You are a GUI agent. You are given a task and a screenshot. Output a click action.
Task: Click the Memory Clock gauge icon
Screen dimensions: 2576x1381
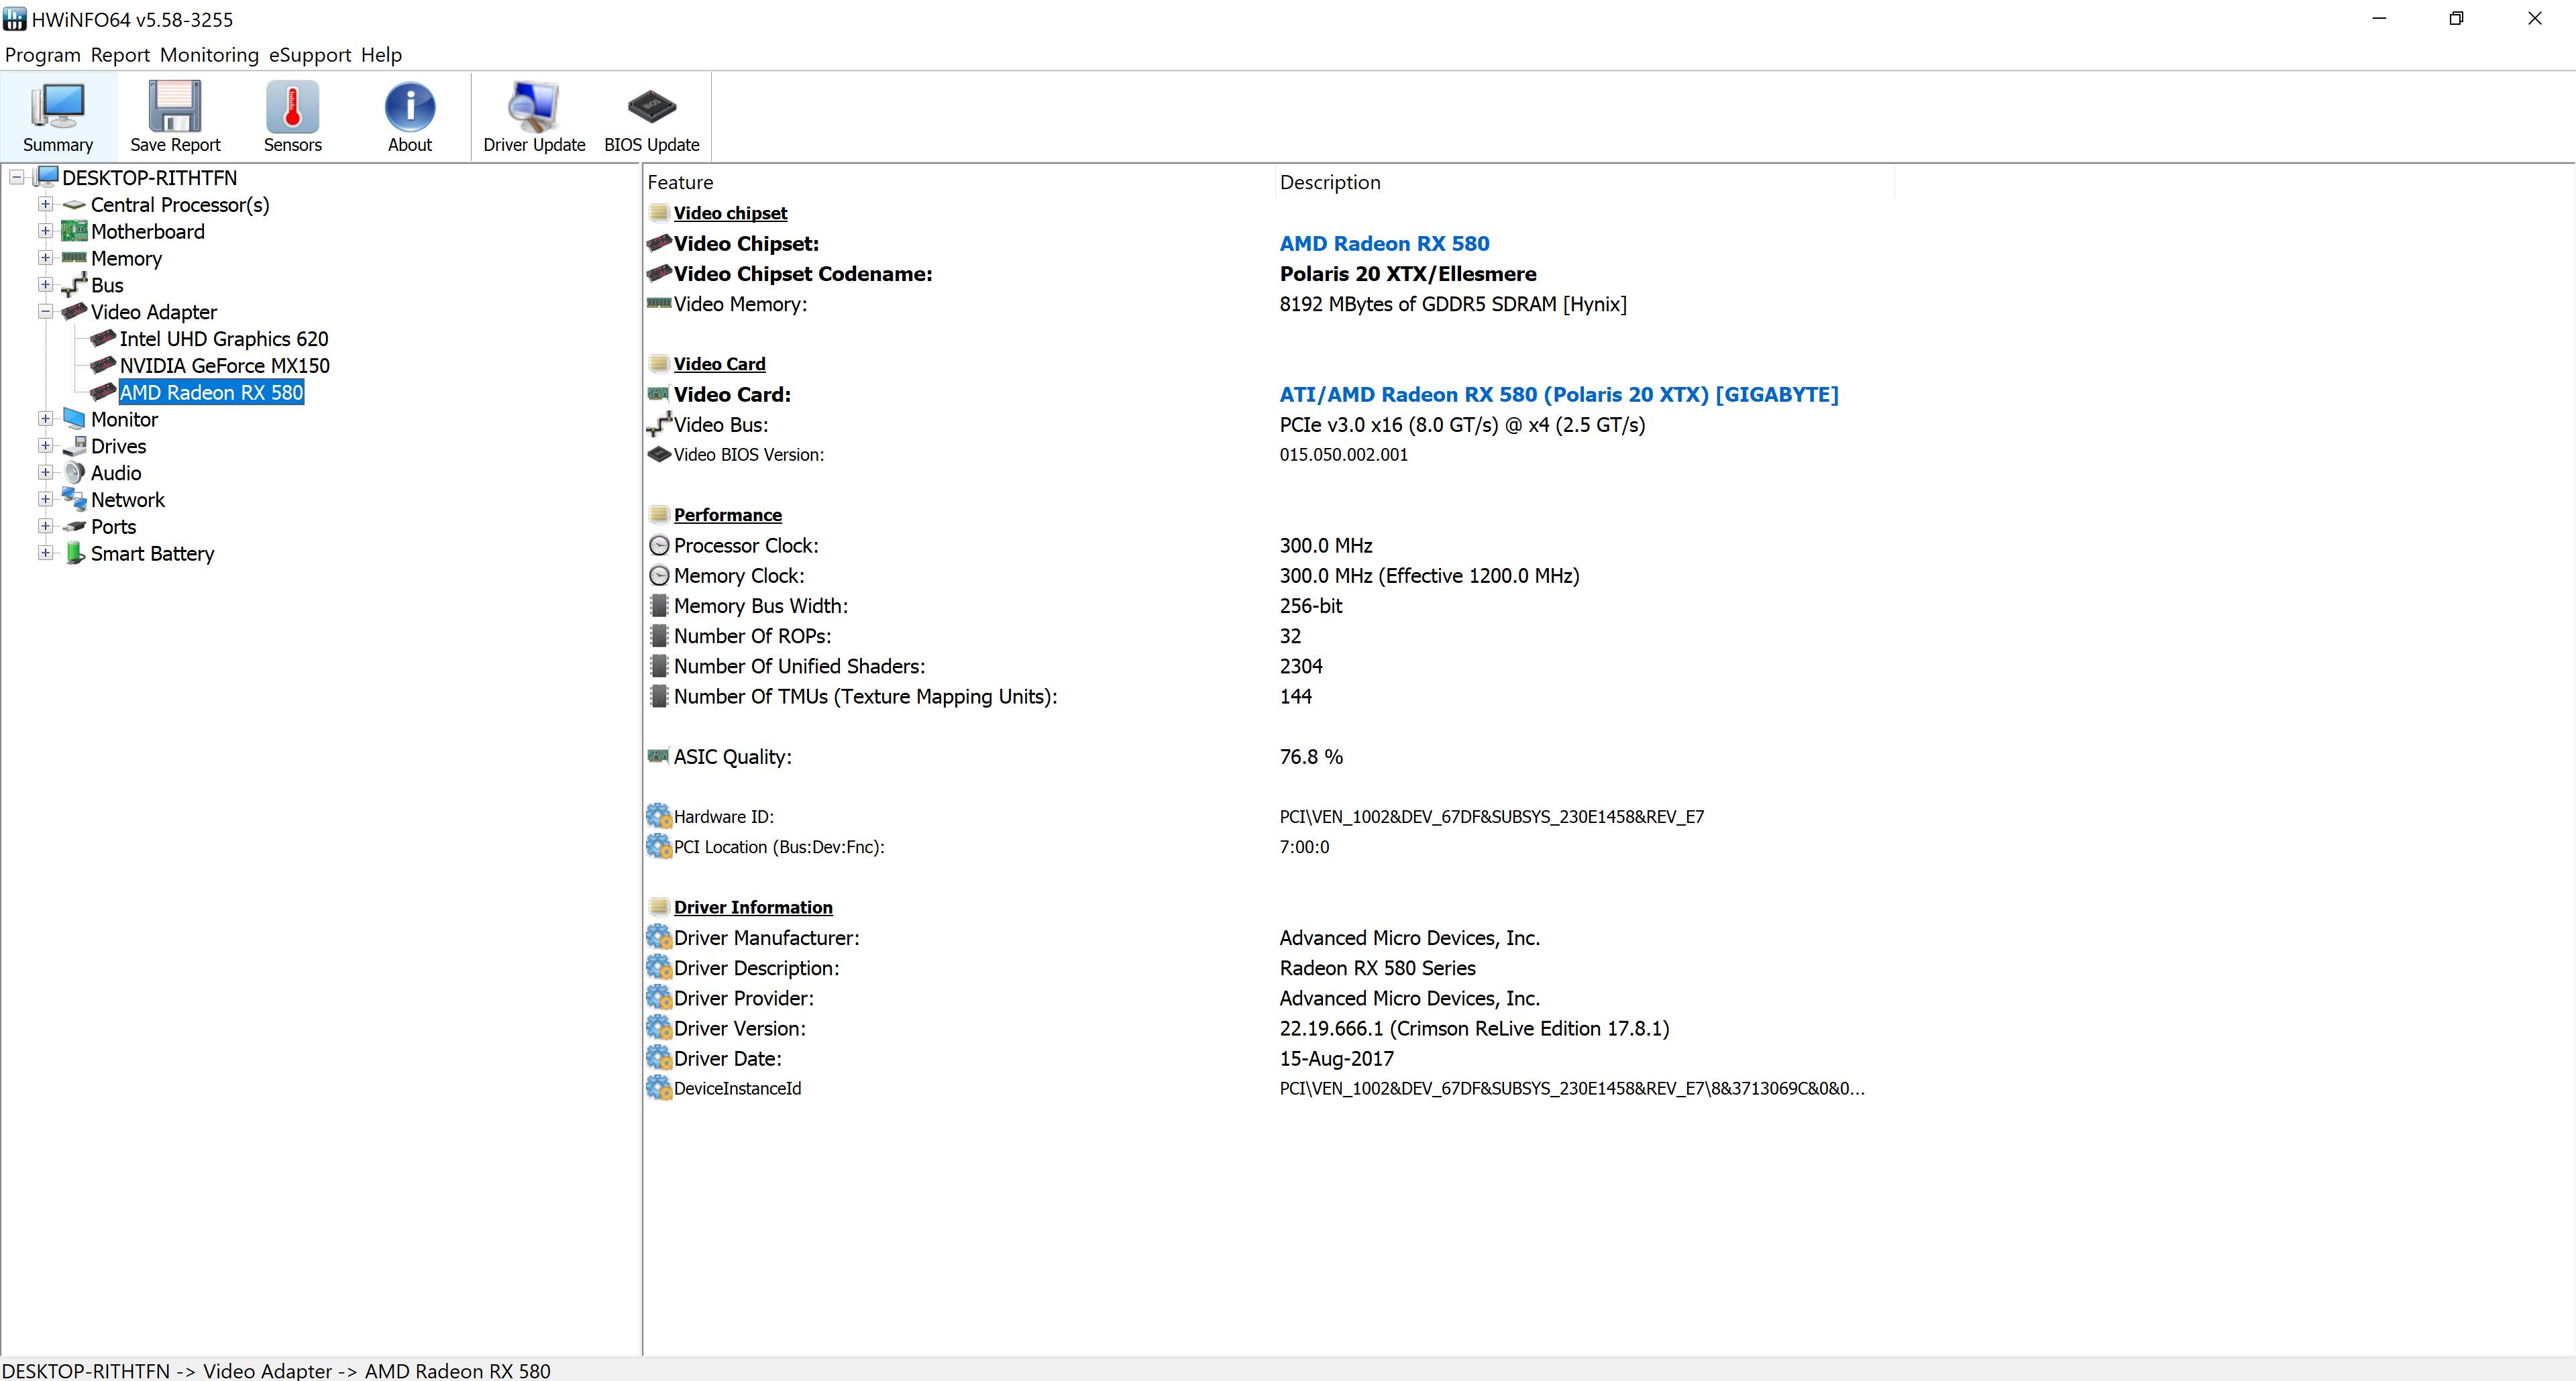(x=659, y=575)
